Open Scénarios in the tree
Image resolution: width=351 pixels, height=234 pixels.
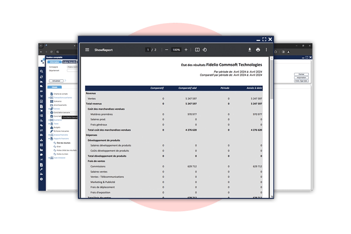[x=57, y=101]
